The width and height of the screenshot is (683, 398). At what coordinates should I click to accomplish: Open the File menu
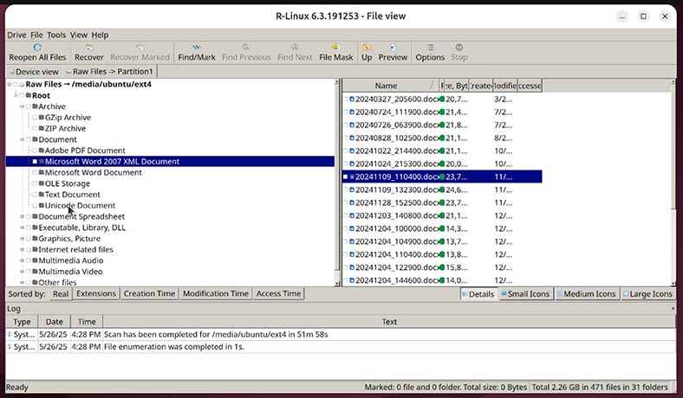point(36,35)
